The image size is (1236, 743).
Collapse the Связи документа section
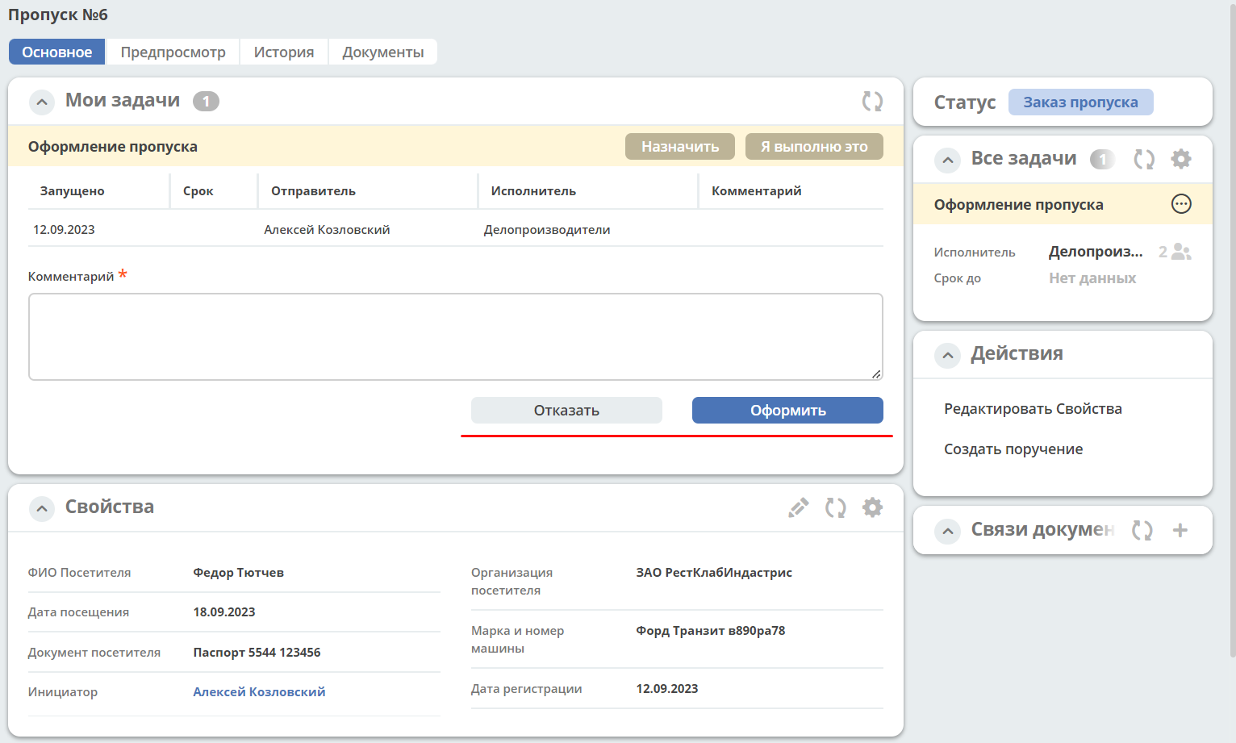pyautogui.click(x=948, y=531)
